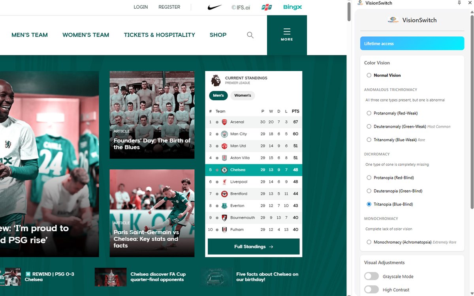Click the Bournemouth team name
Screen dimensions: 474x296
click(243, 217)
